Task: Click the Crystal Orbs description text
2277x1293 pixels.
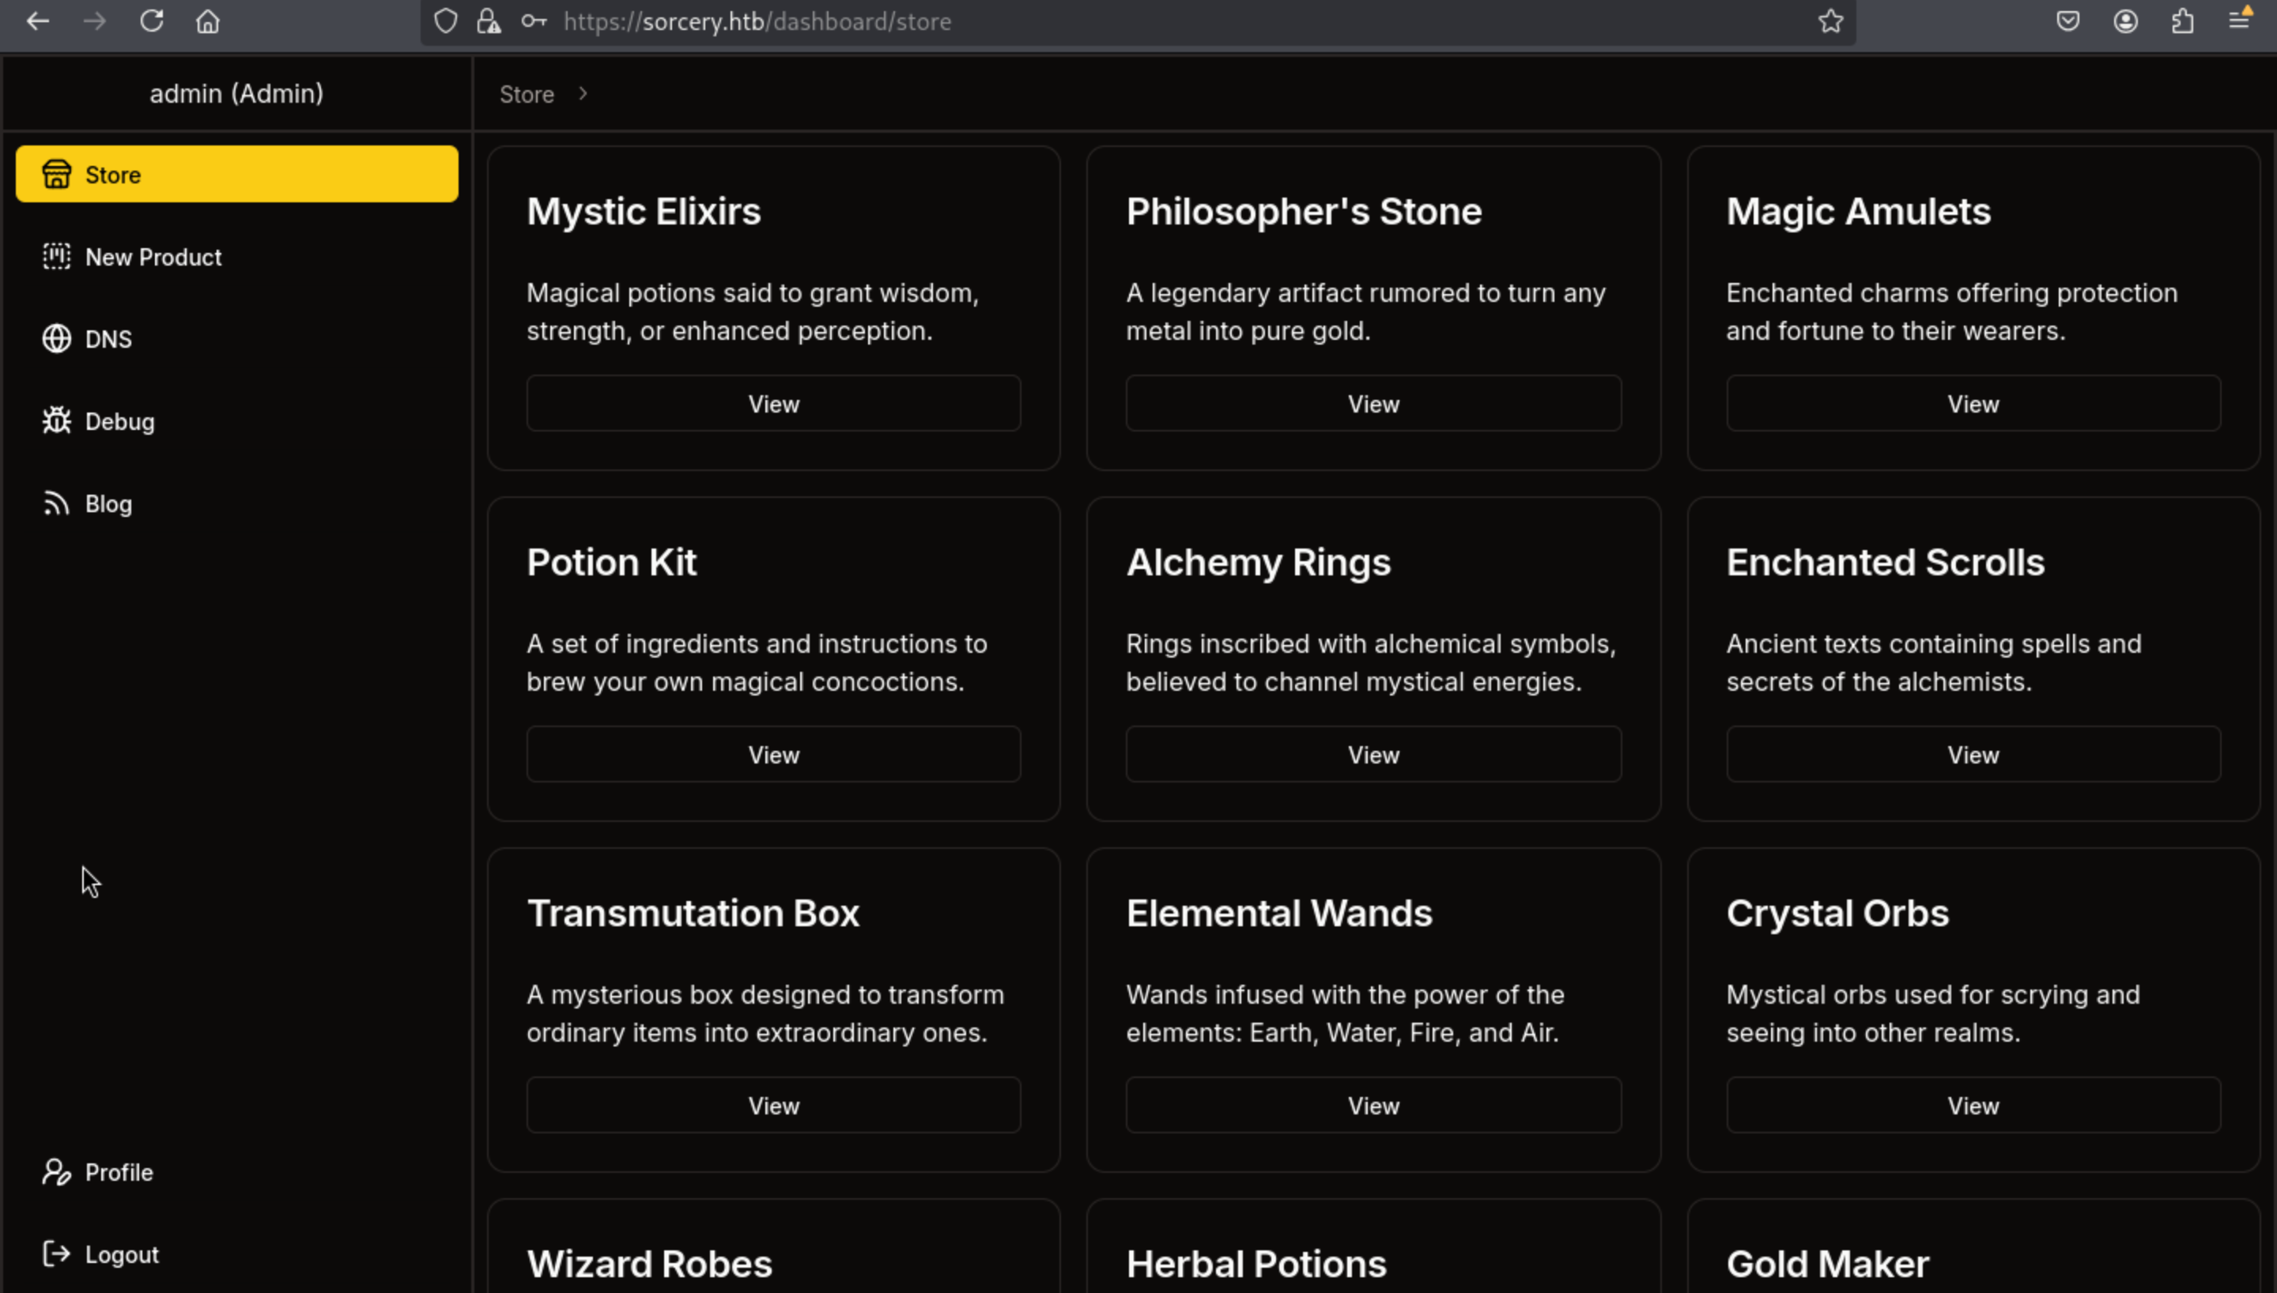Action: (1933, 1013)
